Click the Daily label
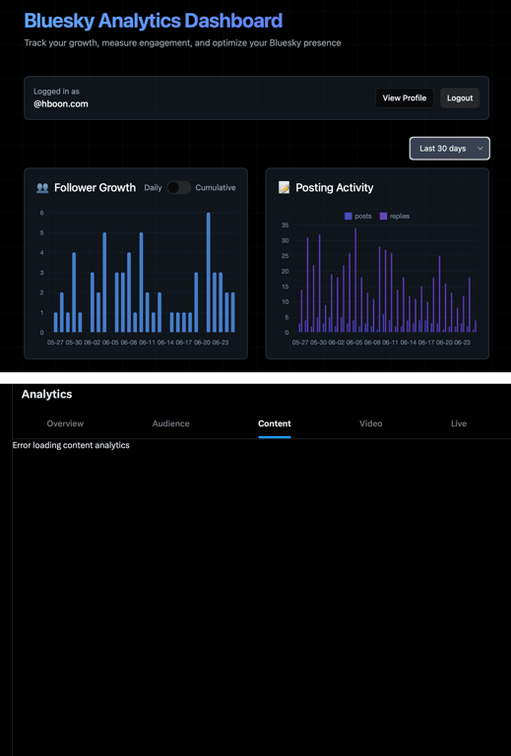This screenshot has height=756, width=511. click(153, 188)
